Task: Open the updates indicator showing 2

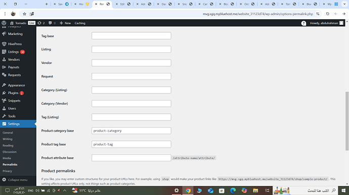Action: tap(41, 23)
